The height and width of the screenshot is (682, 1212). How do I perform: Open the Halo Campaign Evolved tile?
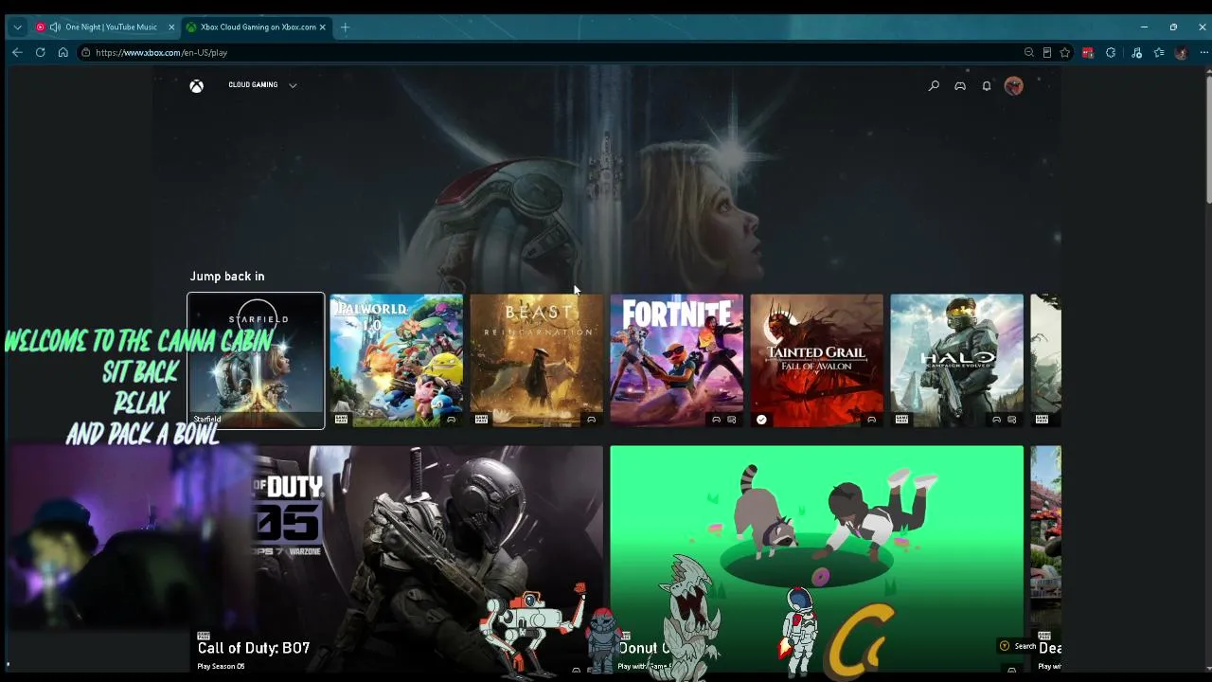point(956,361)
